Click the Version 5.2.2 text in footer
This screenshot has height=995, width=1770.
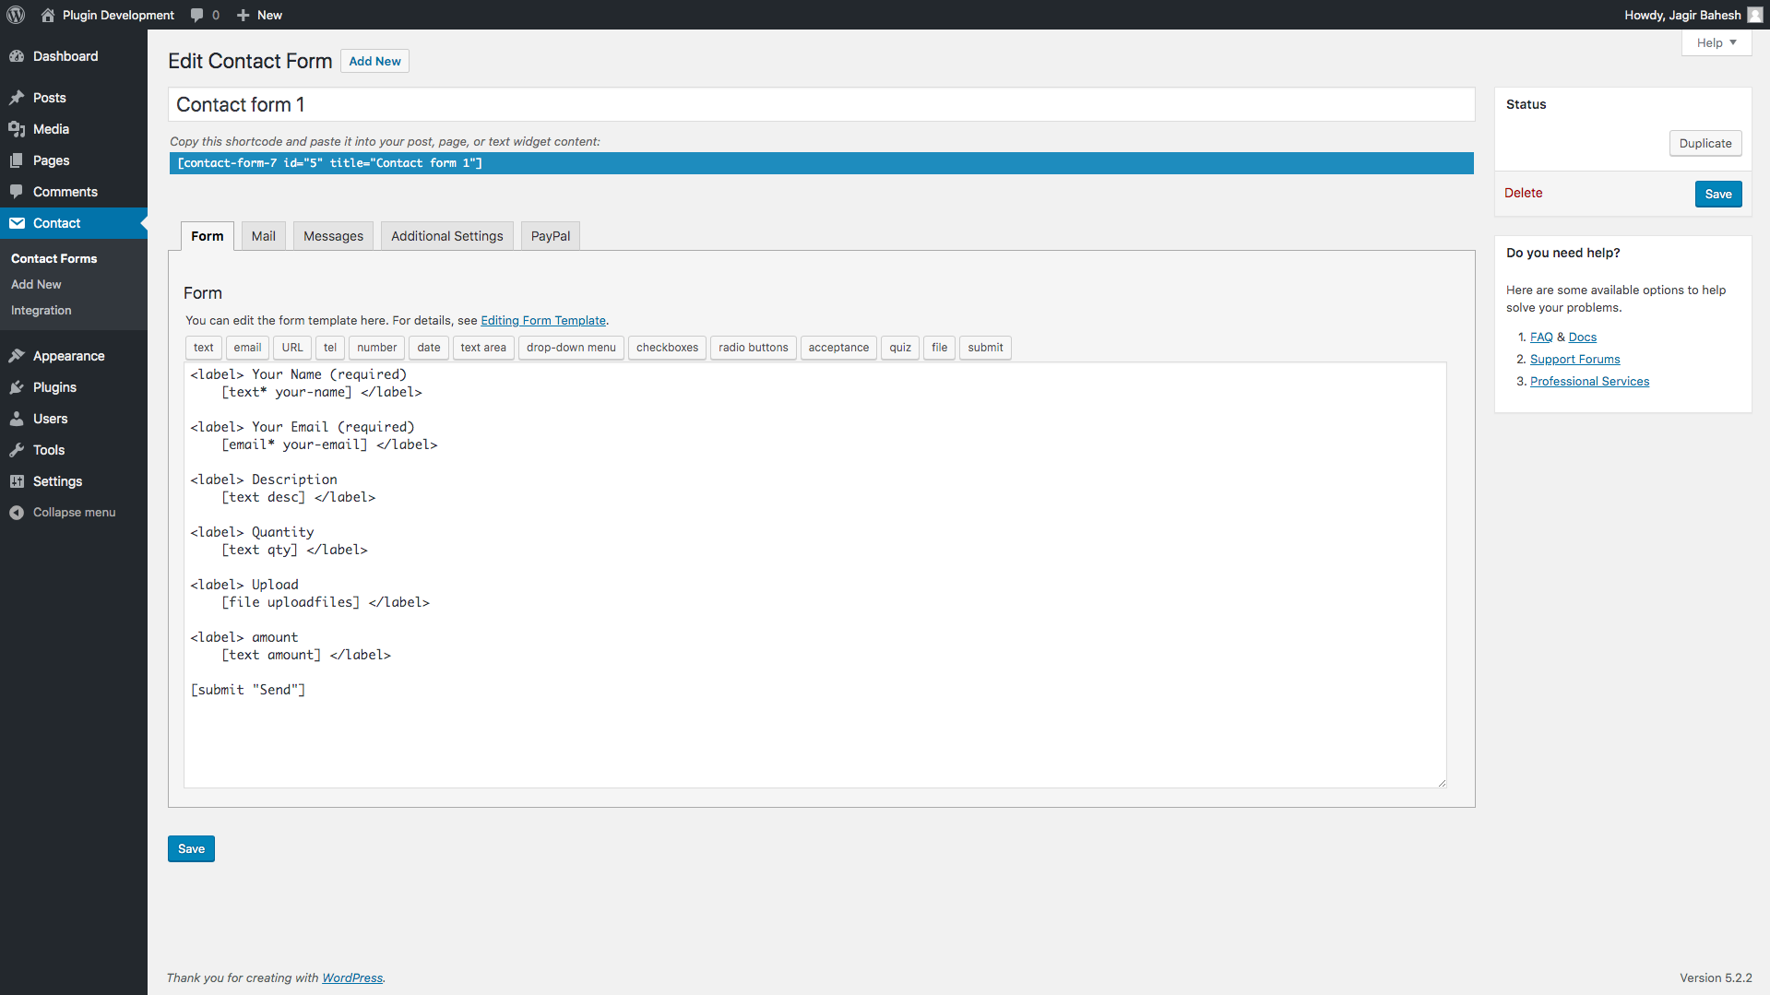pyautogui.click(x=1716, y=977)
